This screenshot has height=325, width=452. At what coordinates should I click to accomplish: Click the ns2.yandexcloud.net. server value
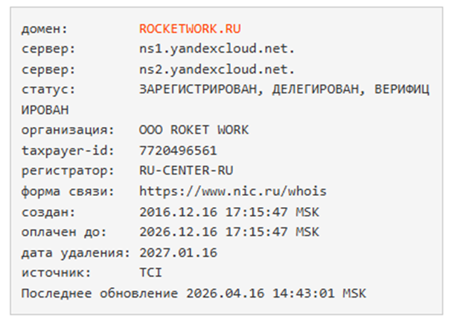(x=218, y=69)
